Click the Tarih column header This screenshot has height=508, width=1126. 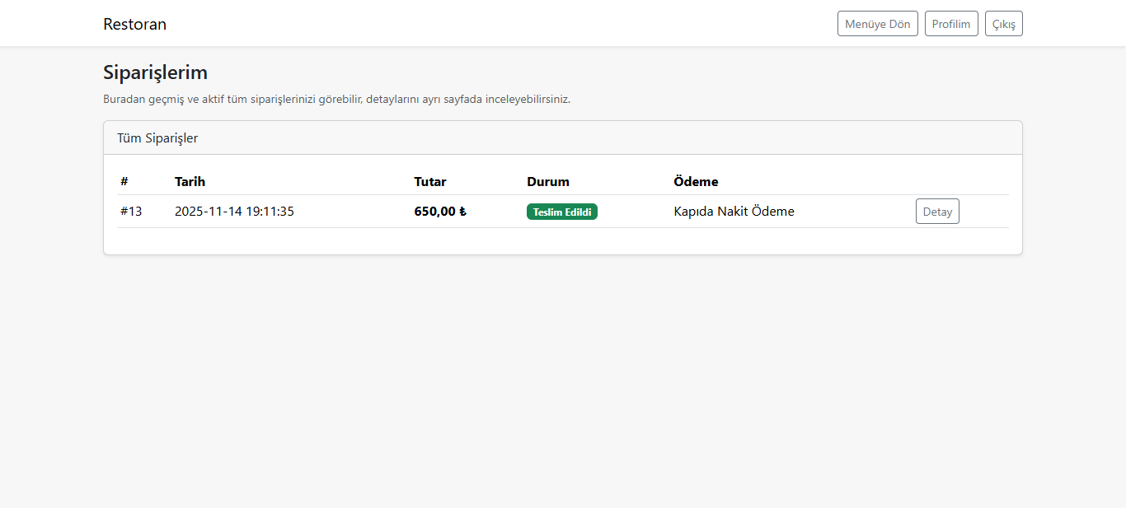coord(190,182)
